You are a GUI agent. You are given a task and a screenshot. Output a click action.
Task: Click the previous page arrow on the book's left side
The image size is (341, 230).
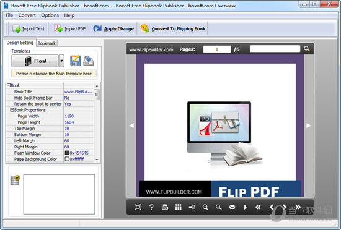click(x=131, y=126)
